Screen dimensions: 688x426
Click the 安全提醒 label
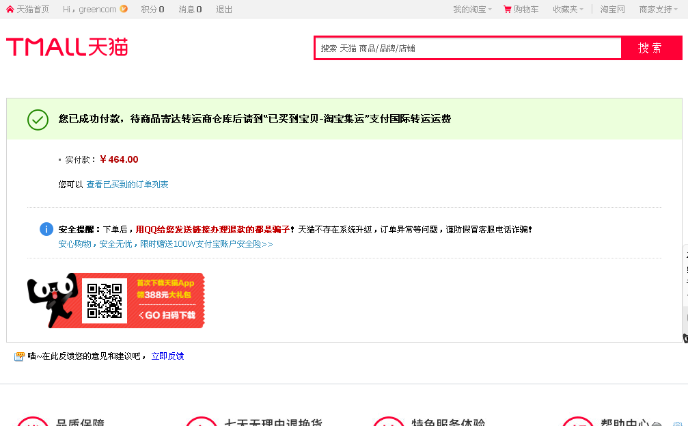coord(79,229)
